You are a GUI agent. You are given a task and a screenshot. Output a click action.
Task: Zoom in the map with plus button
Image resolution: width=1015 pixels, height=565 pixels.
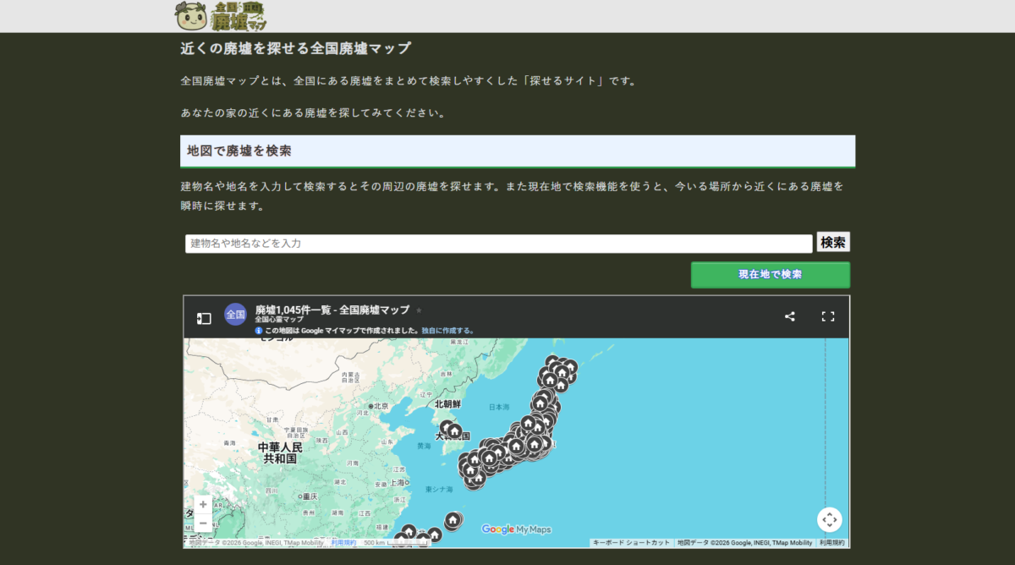coord(203,504)
